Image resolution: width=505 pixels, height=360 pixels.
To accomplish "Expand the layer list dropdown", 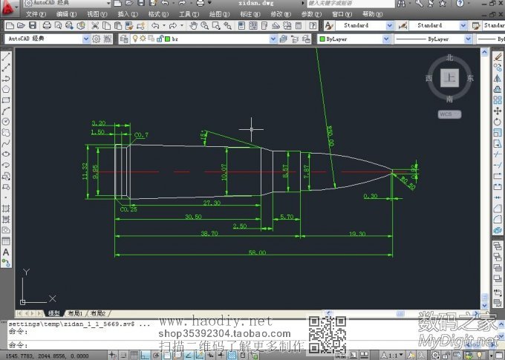I will [273, 38].
